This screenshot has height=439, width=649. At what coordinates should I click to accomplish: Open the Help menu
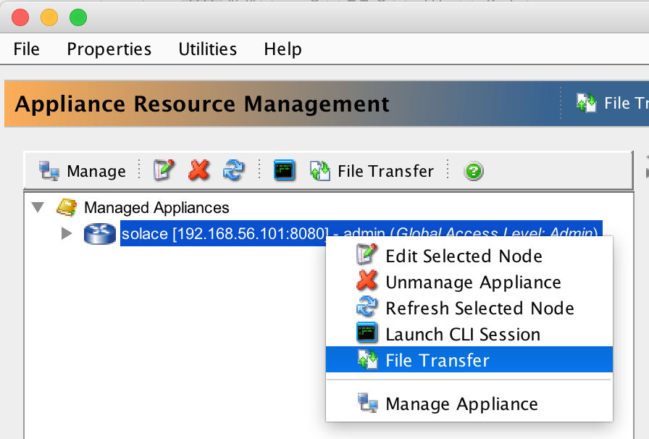coord(282,49)
